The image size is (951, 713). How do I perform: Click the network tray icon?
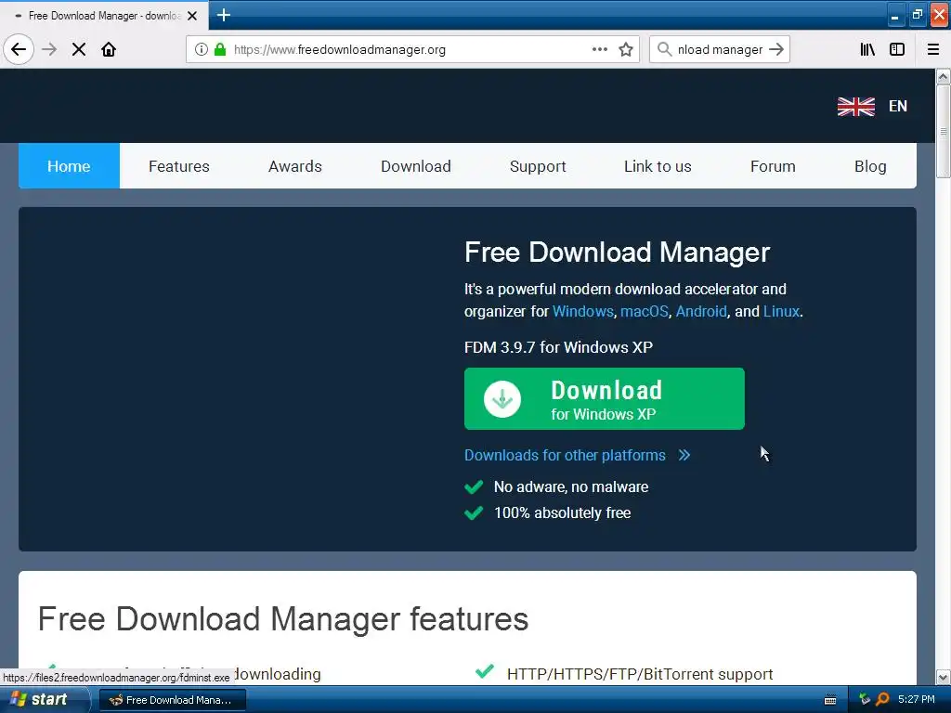865,699
